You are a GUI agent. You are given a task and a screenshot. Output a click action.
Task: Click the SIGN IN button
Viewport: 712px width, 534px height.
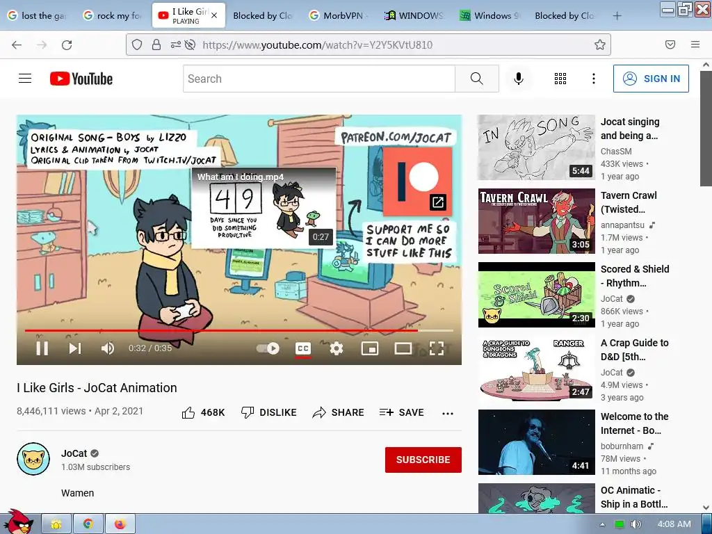point(651,79)
